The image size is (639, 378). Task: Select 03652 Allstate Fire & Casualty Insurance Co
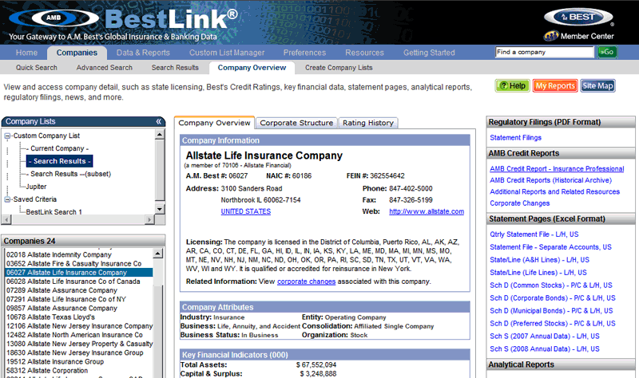click(x=73, y=264)
